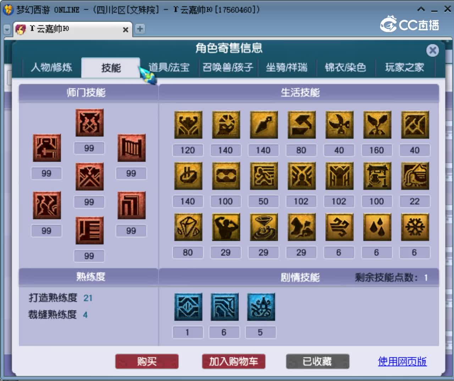The image size is (454, 381).
Task: Open the tab list dropdown arrow
Action: pyautogui.click(x=7, y=29)
